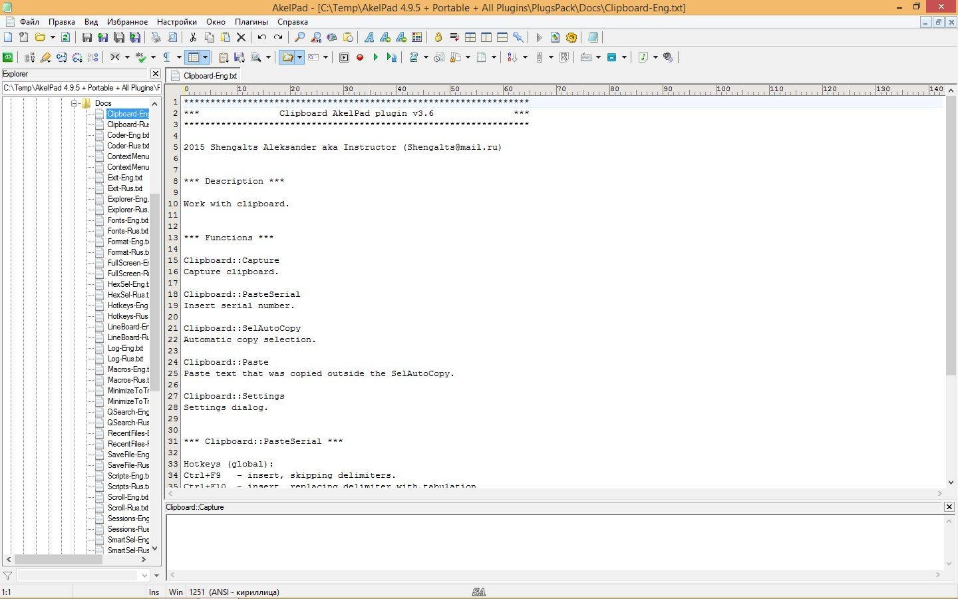Open the Правка menu
The image size is (958, 599).
(62, 22)
